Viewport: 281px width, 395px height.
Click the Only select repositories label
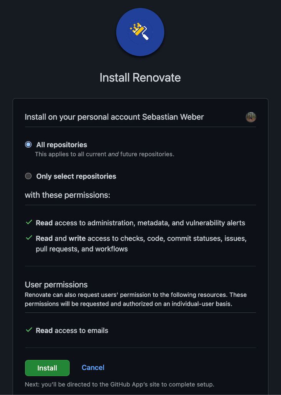coord(76,176)
